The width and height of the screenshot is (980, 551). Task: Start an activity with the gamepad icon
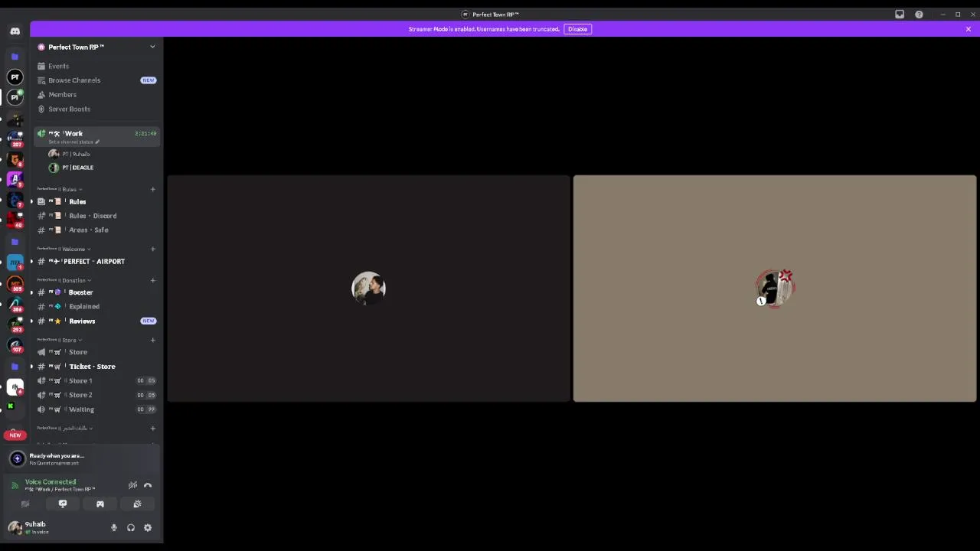pyautogui.click(x=100, y=504)
